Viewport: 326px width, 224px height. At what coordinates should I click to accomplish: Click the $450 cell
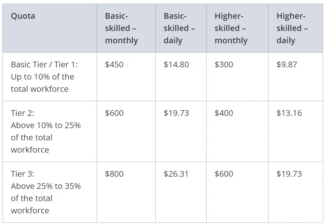126,77
